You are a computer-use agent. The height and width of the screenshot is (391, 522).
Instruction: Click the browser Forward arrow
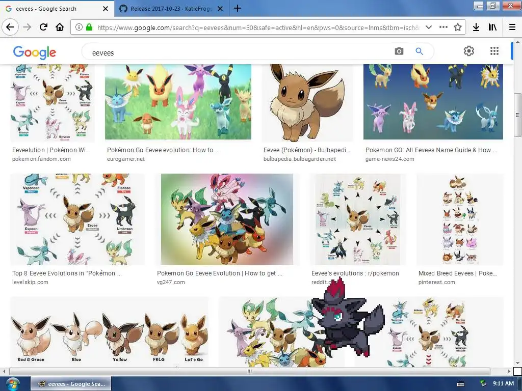(28, 27)
